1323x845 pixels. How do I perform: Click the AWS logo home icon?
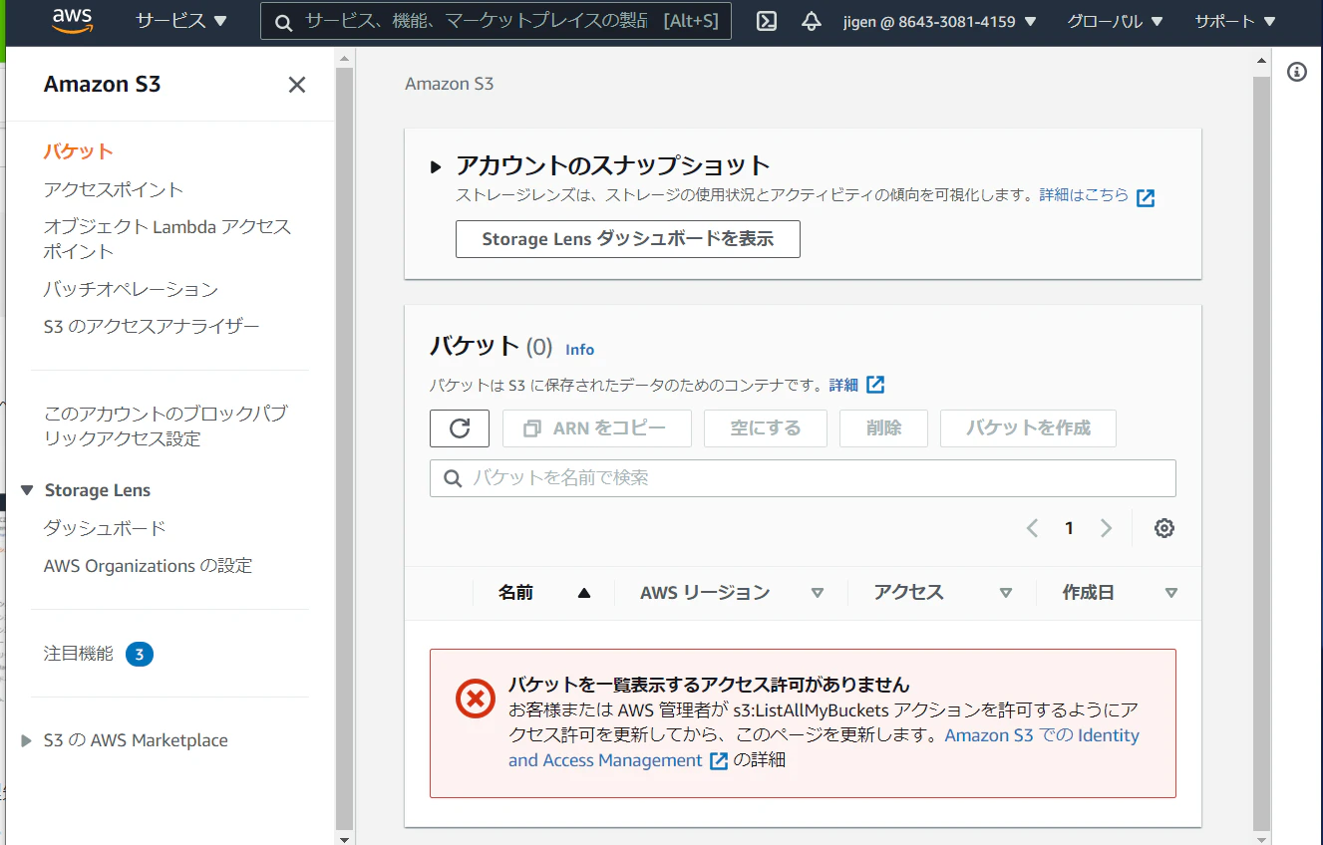pyautogui.click(x=72, y=21)
